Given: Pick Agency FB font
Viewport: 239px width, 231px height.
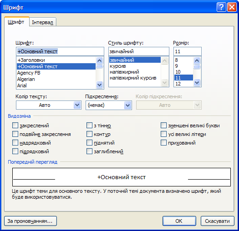Looking at the screenshot, I should [x=56, y=73].
